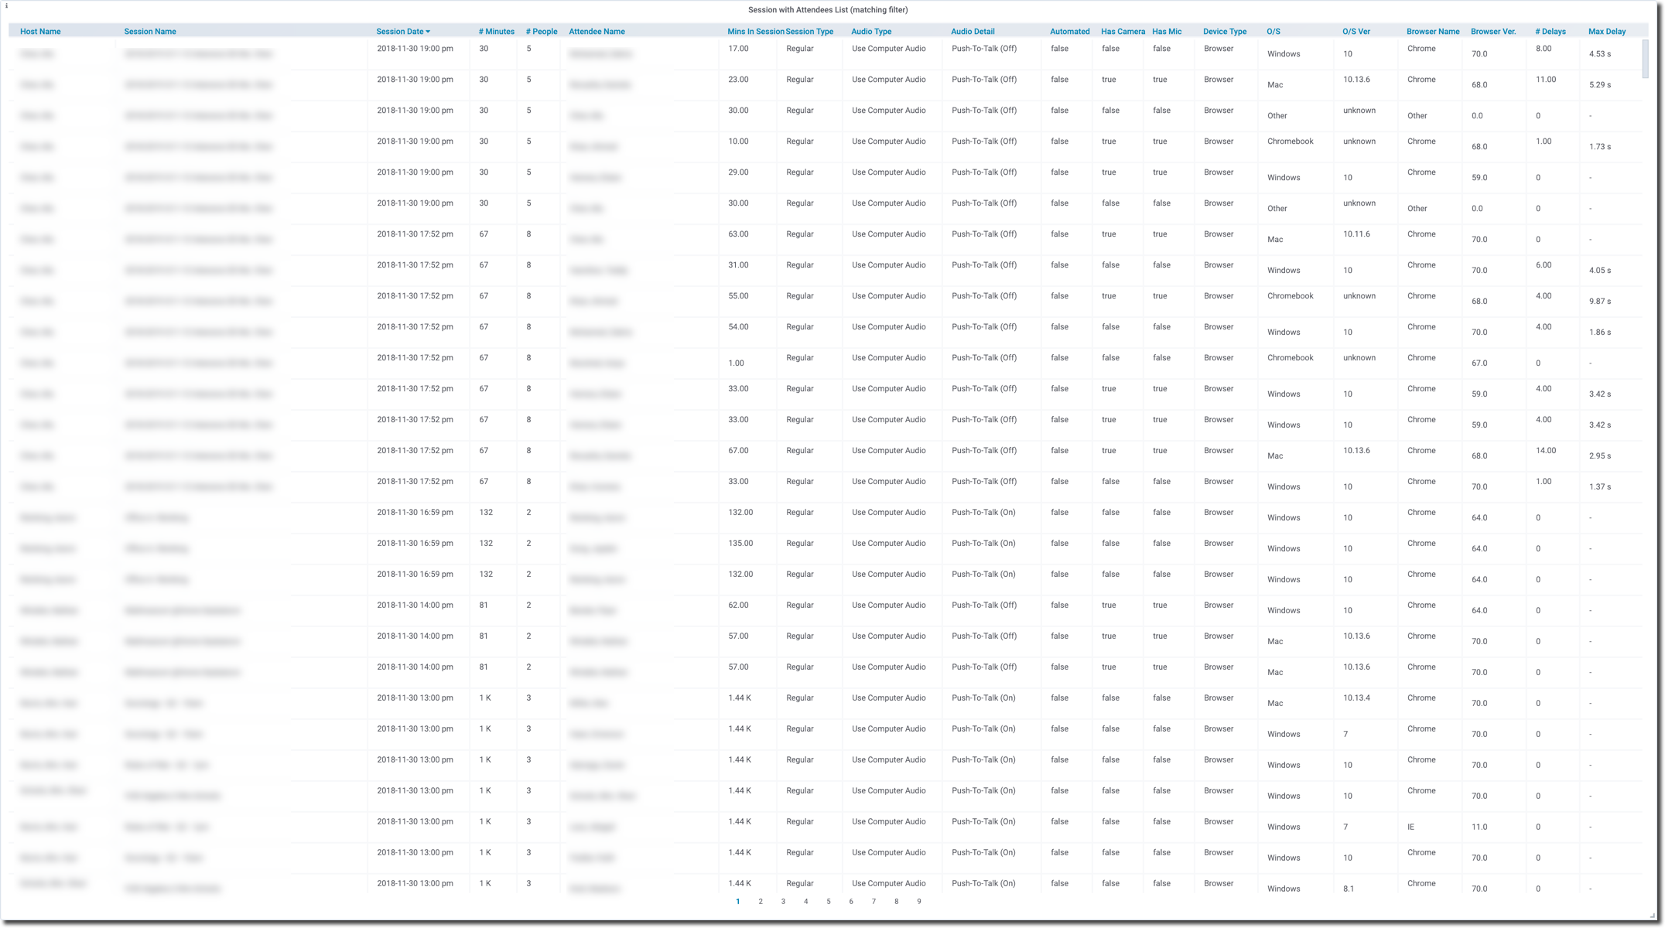Click the Session Date sort arrow

point(428,32)
